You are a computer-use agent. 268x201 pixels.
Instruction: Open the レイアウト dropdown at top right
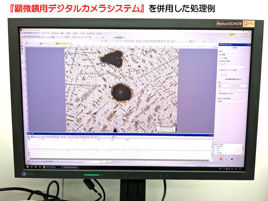point(246,35)
